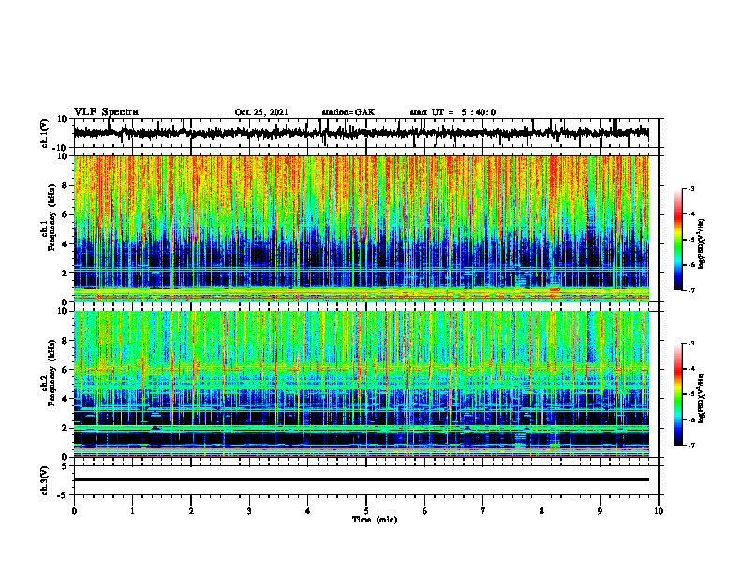Click the -3 label on ch.1 color bar

click(691, 188)
